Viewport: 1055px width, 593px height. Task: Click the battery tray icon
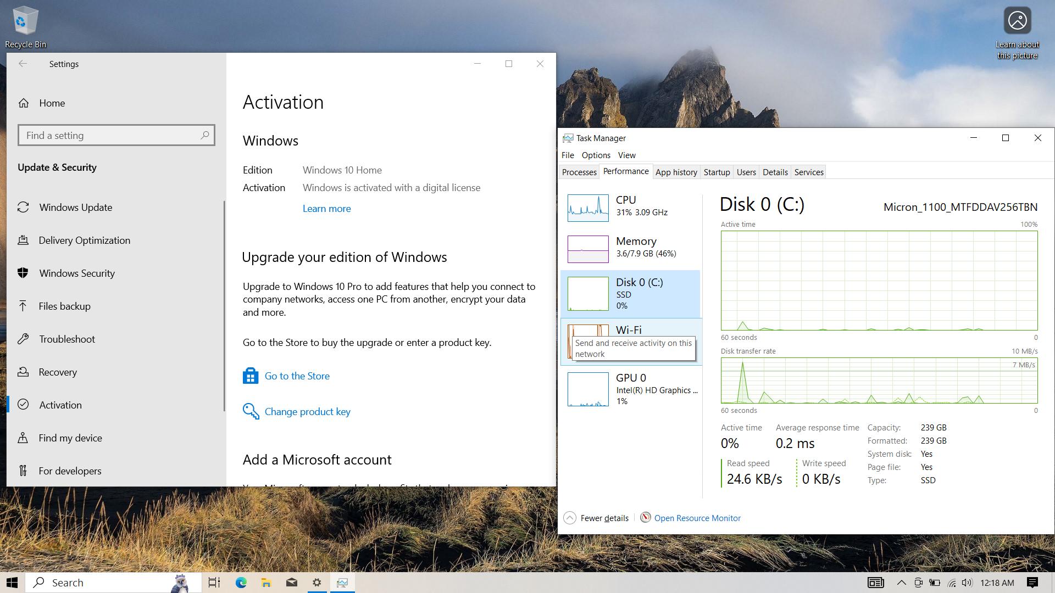pos(935,583)
